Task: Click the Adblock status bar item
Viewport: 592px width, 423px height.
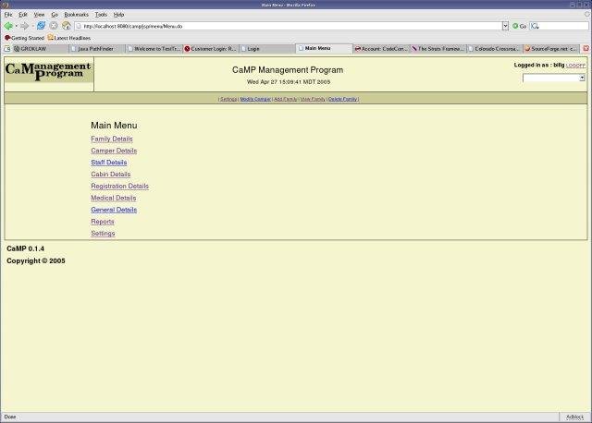Action: point(574,417)
